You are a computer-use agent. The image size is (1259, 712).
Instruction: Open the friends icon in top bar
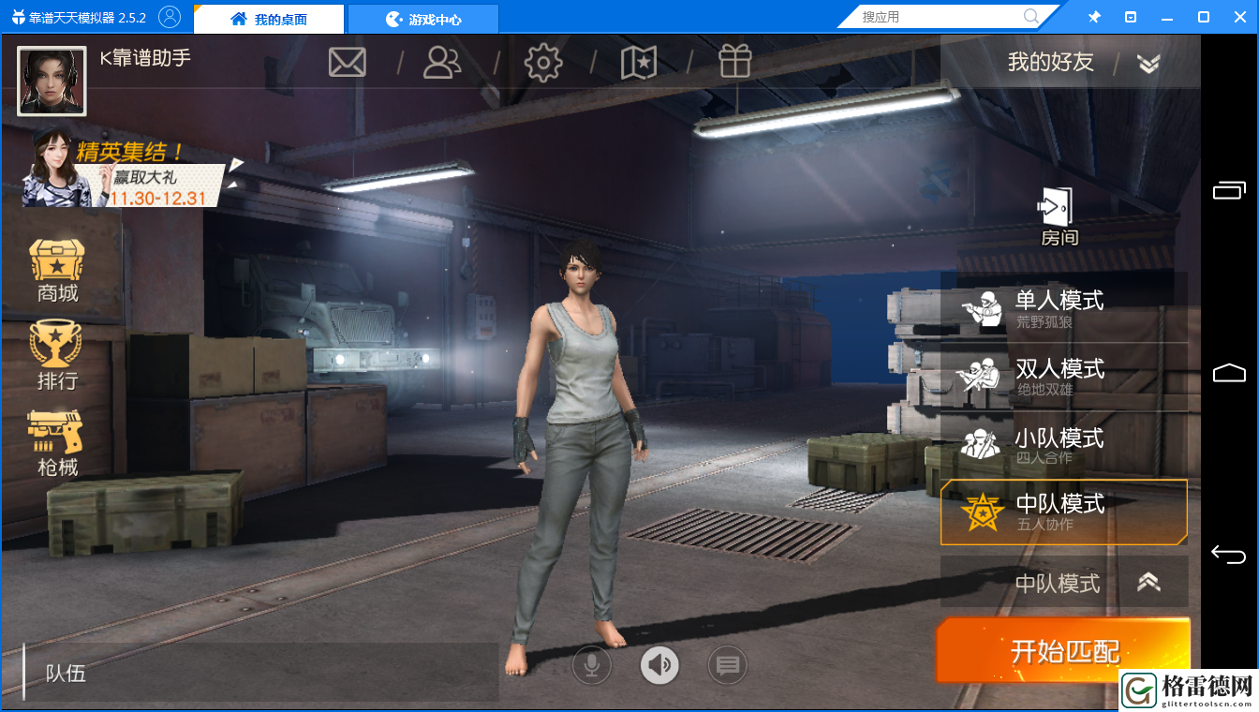click(442, 63)
